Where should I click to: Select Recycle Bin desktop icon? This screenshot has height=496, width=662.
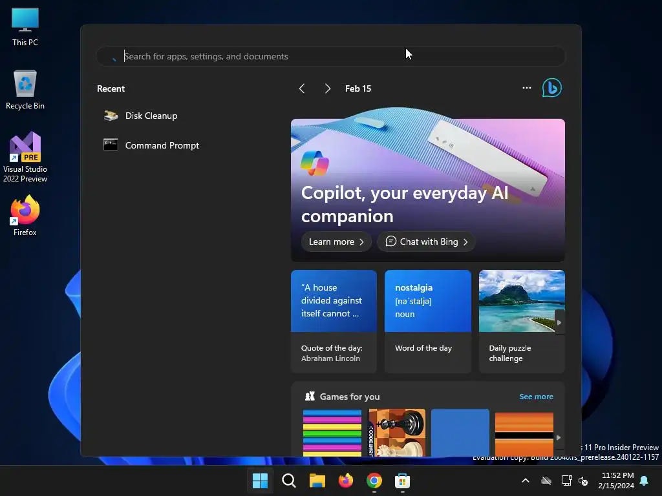[x=25, y=90]
